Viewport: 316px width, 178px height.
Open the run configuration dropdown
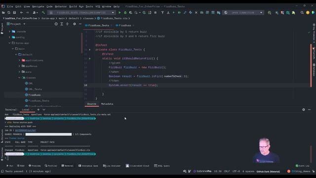coord(81,12)
